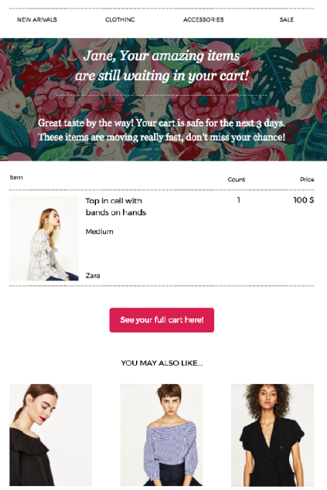The height and width of the screenshot is (490, 327).
Task: Select the black wrap dress recommendation image
Action: (273, 435)
